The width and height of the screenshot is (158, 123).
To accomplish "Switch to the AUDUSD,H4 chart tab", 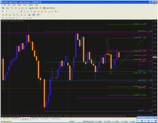I will [35, 118].
